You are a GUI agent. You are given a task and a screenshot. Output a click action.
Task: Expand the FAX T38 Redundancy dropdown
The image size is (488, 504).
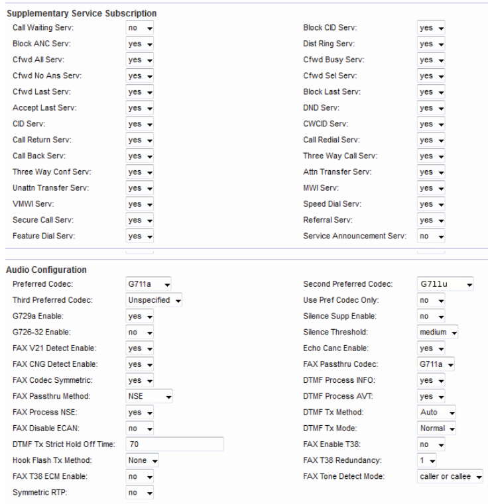pyautogui.click(x=427, y=460)
